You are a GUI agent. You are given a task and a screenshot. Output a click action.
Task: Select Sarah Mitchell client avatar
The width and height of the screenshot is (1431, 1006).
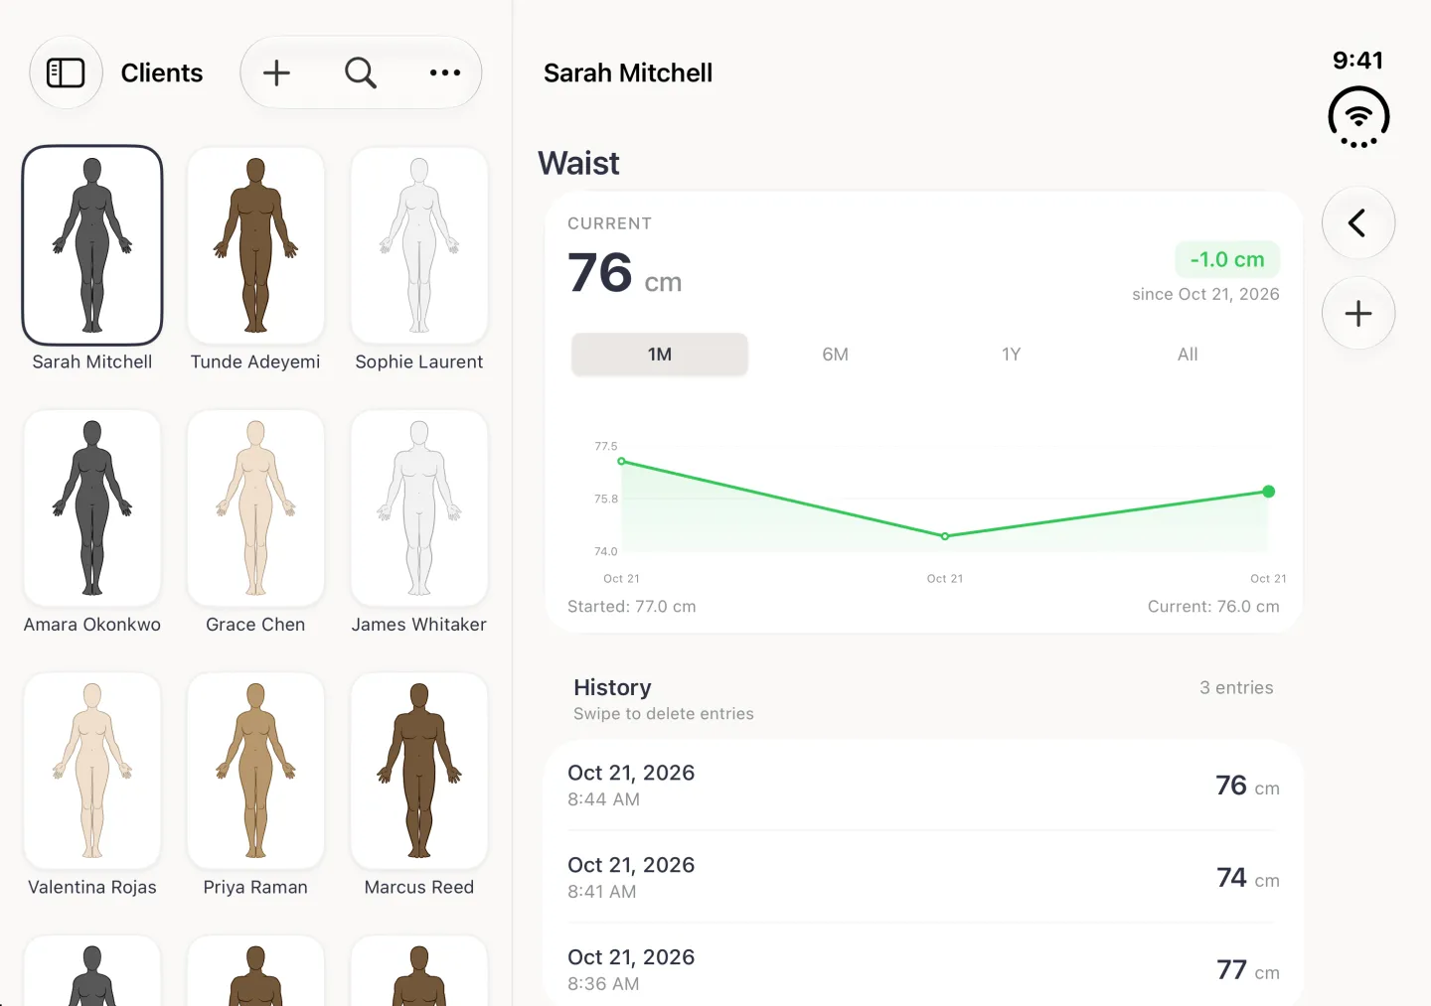coord(92,245)
